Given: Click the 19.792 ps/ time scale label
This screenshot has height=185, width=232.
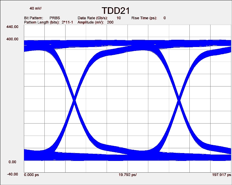Looking at the screenshot, I should [x=128, y=175].
